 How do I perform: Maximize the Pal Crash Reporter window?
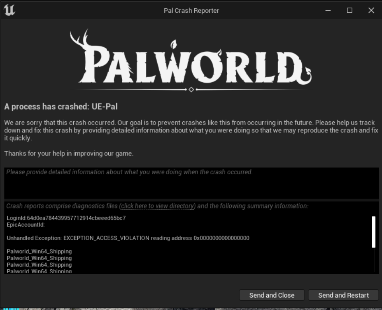(x=349, y=11)
